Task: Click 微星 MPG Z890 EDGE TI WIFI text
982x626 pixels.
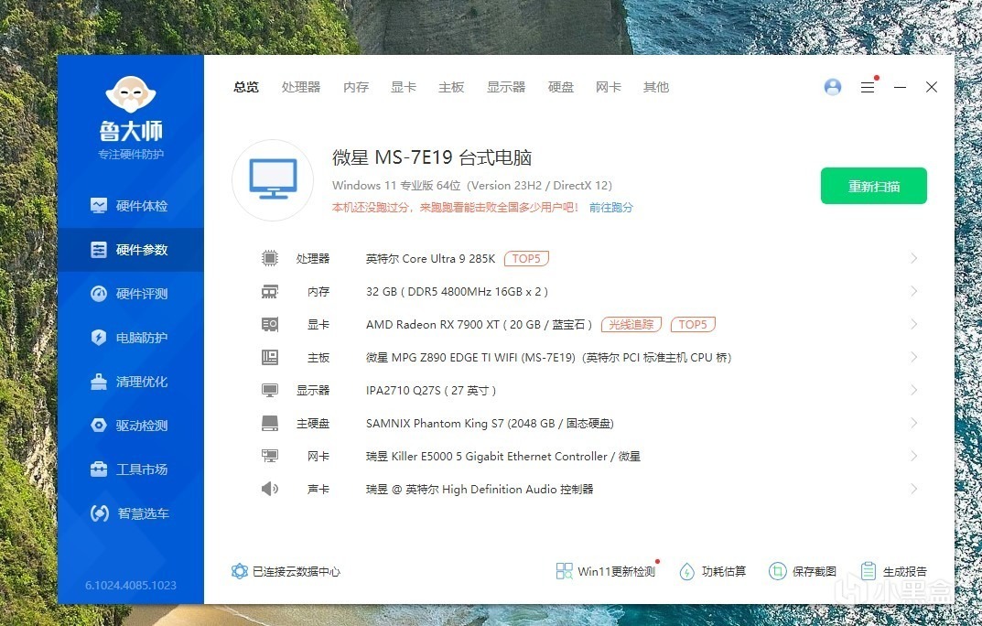Action: pos(548,358)
